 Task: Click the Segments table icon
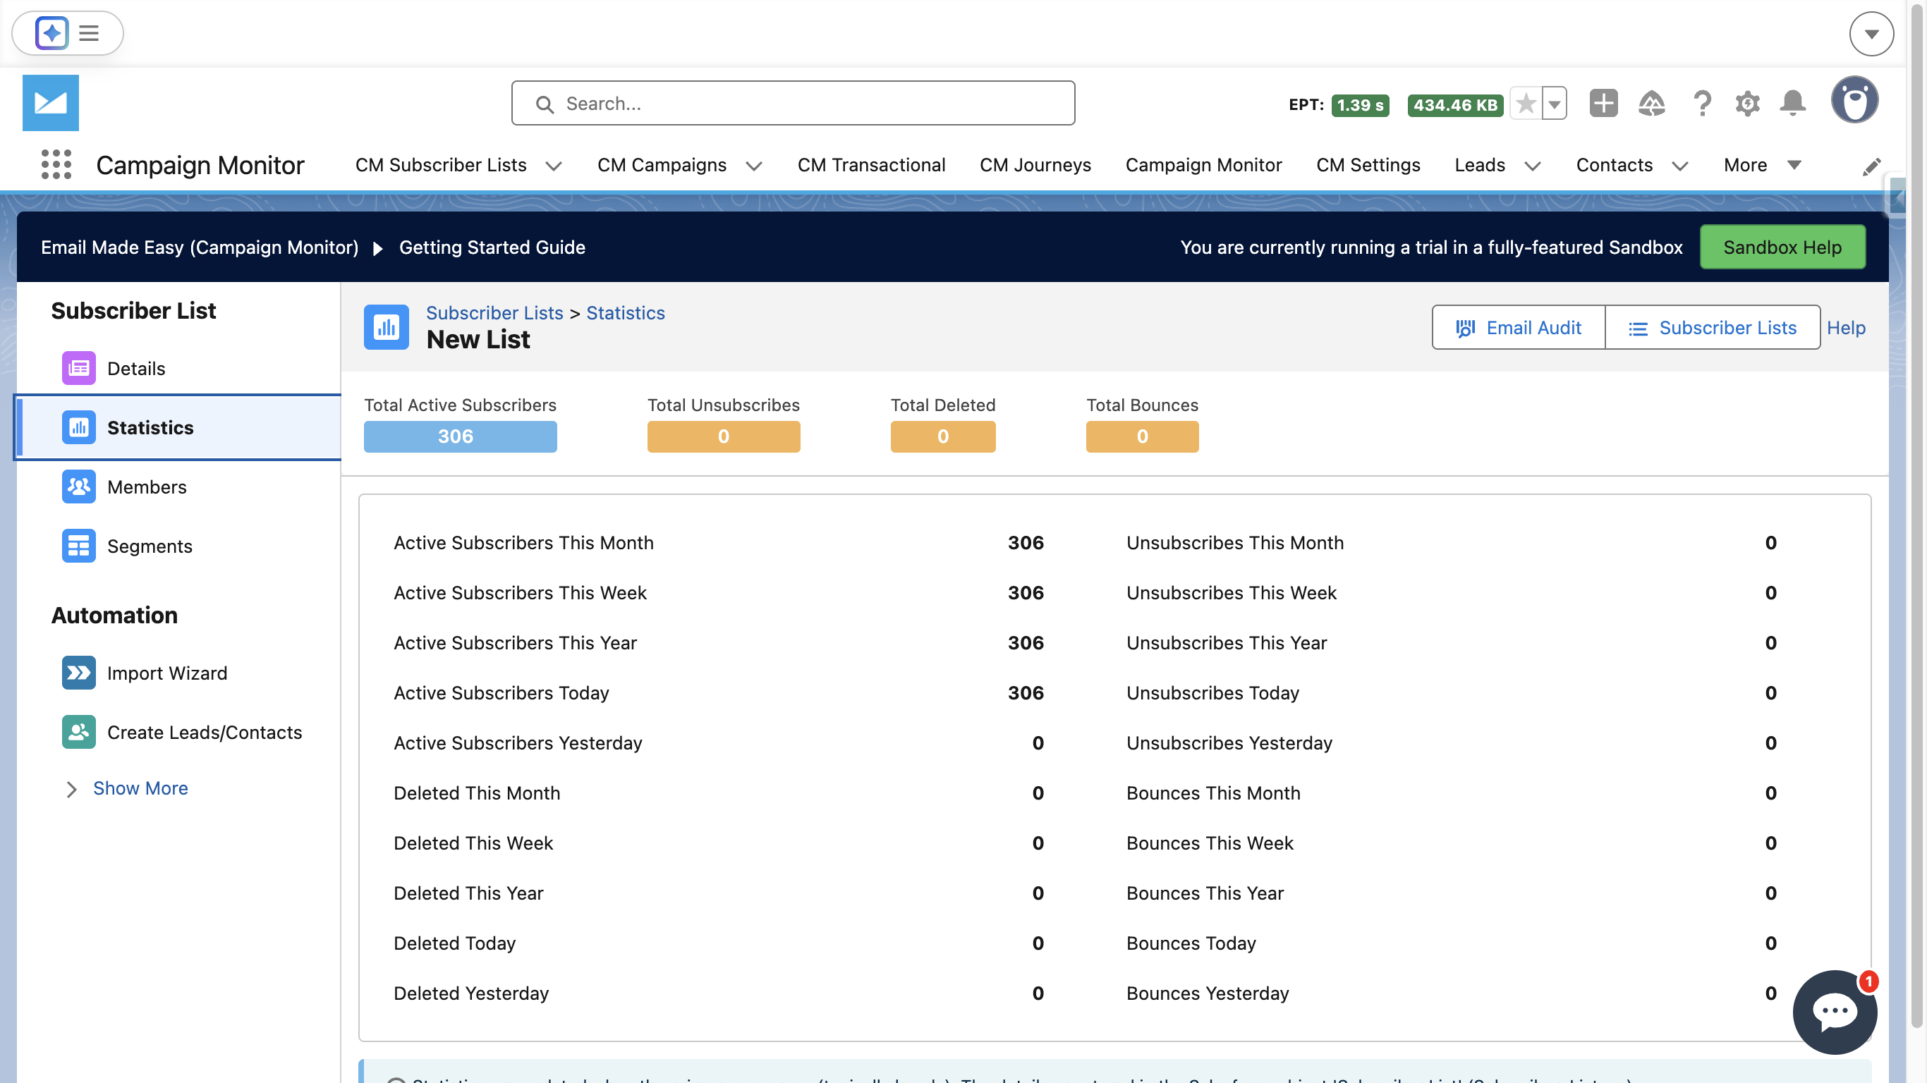(78, 546)
